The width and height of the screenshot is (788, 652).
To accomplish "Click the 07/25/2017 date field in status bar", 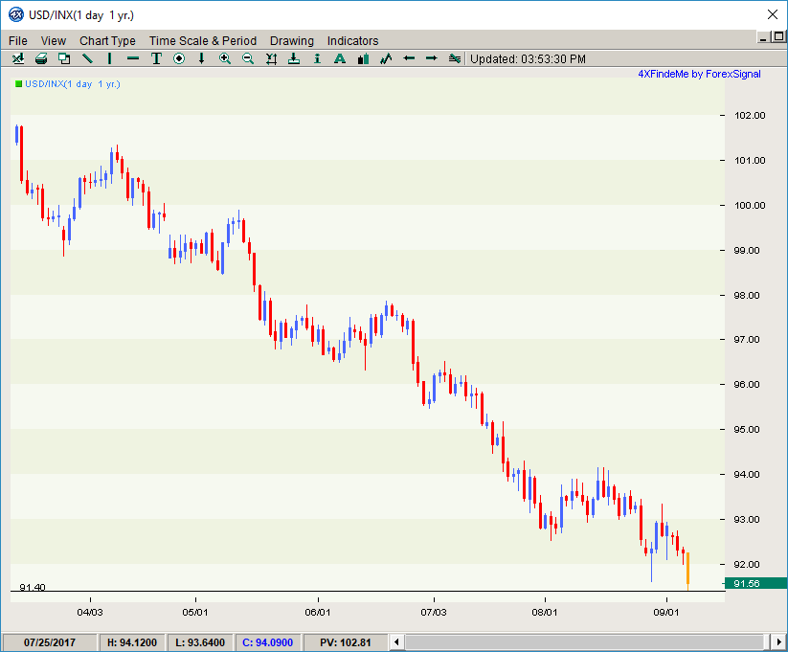I will (49, 642).
